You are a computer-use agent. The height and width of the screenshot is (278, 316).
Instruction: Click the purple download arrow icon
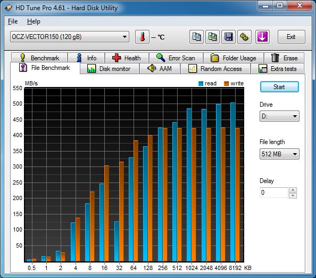[262, 37]
